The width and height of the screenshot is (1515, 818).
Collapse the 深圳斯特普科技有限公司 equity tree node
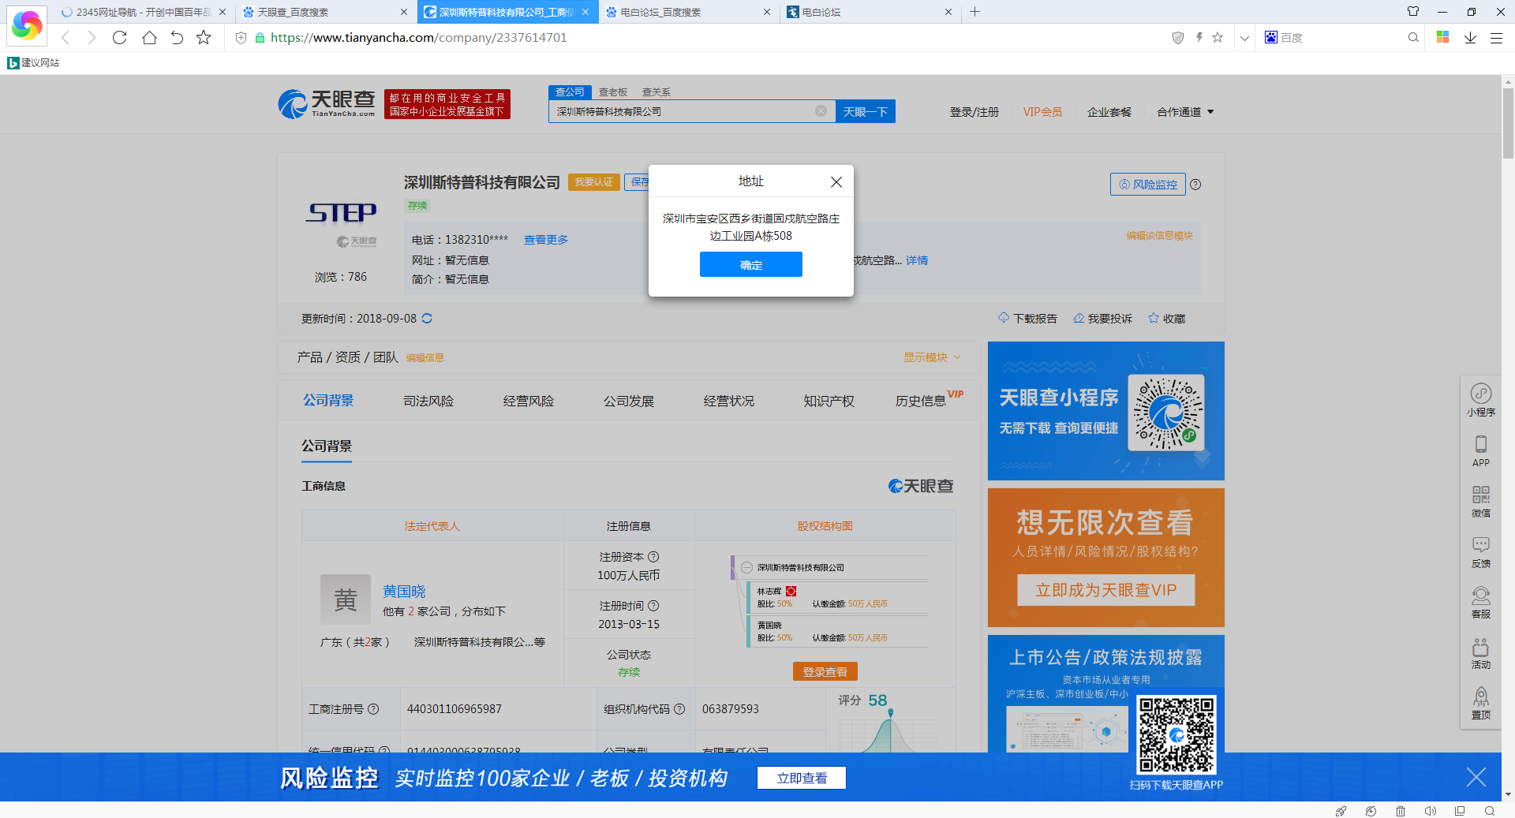[x=746, y=568]
